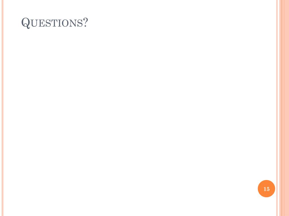Viewport: 289px width, 216px height.
Task: Click the digit 5 in the slide number
Action: (268, 189)
